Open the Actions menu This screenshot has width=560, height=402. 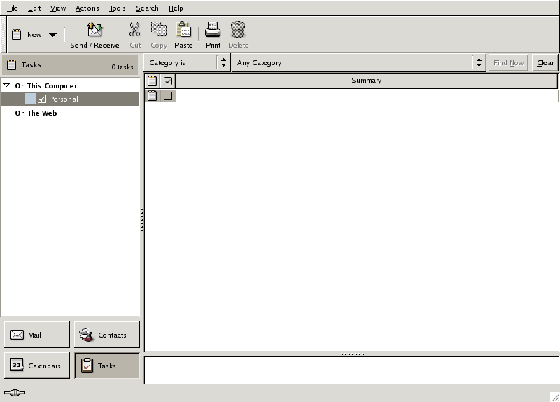point(87,8)
